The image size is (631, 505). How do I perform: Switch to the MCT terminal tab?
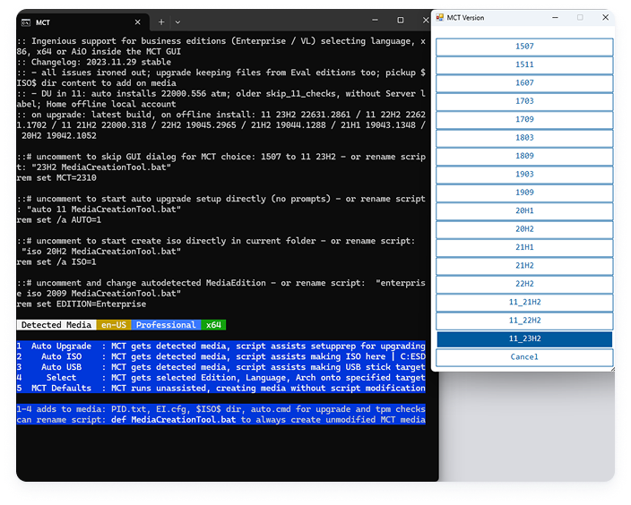(82, 22)
